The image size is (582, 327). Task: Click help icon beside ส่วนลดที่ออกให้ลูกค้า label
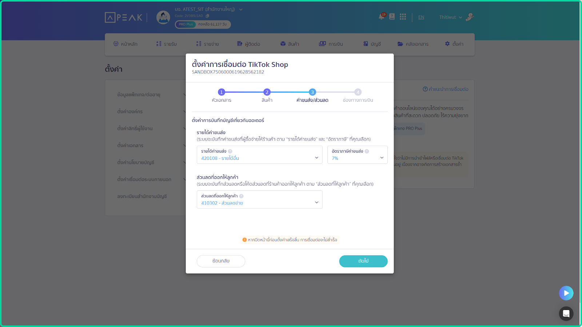pyautogui.click(x=241, y=196)
